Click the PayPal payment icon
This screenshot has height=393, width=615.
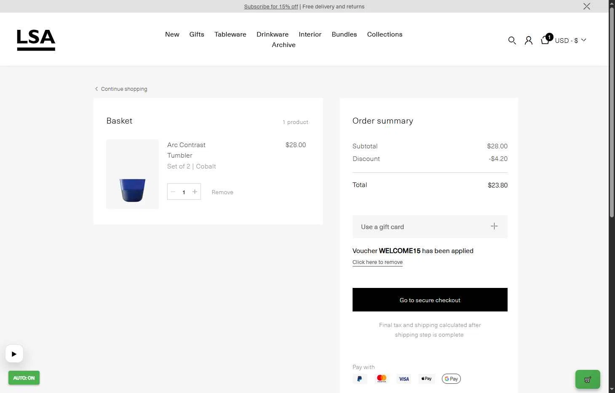pos(360,379)
